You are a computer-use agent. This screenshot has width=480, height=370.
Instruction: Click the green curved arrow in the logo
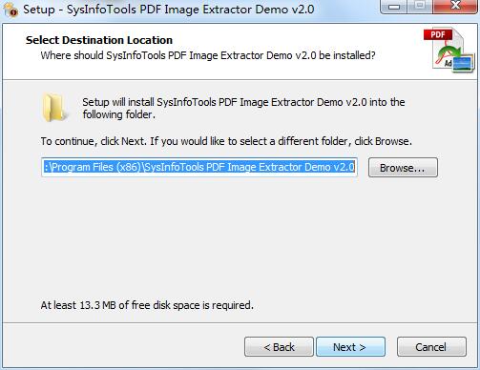click(x=450, y=52)
